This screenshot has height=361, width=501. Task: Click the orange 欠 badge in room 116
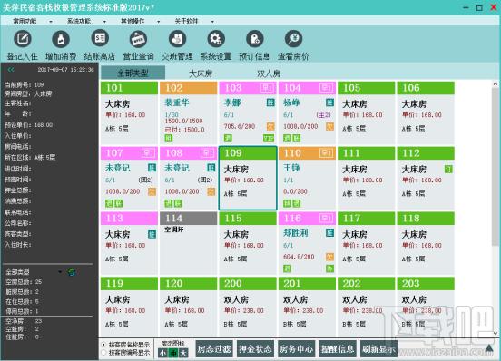pyautogui.click(x=330, y=257)
